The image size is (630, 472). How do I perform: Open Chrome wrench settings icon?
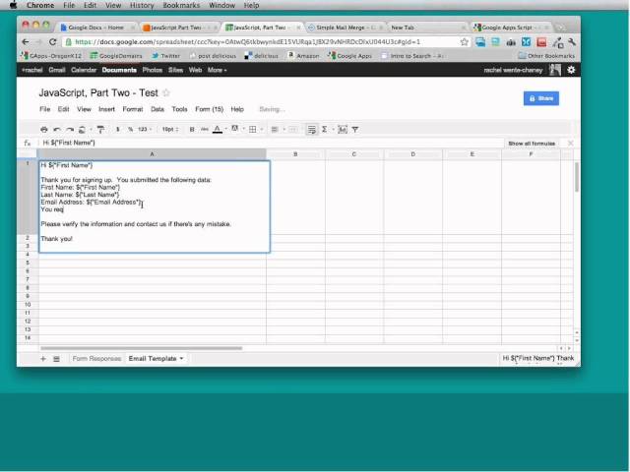[x=572, y=41]
